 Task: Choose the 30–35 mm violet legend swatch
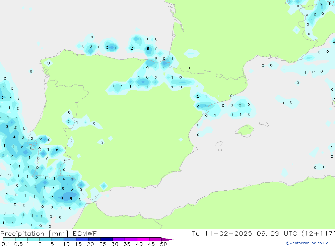(119, 239)
